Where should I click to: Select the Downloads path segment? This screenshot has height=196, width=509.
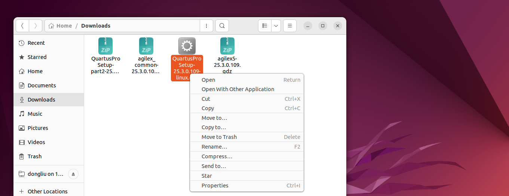tap(96, 26)
